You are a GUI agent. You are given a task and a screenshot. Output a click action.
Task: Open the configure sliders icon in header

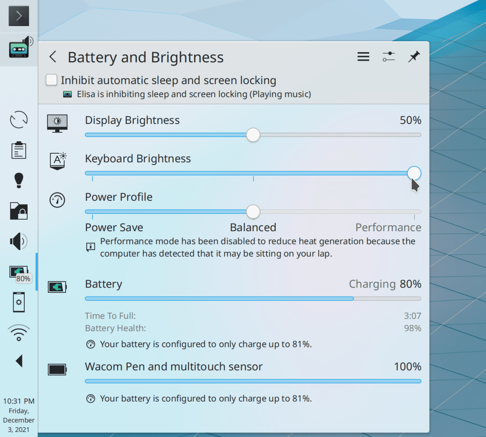click(x=389, y=57)
